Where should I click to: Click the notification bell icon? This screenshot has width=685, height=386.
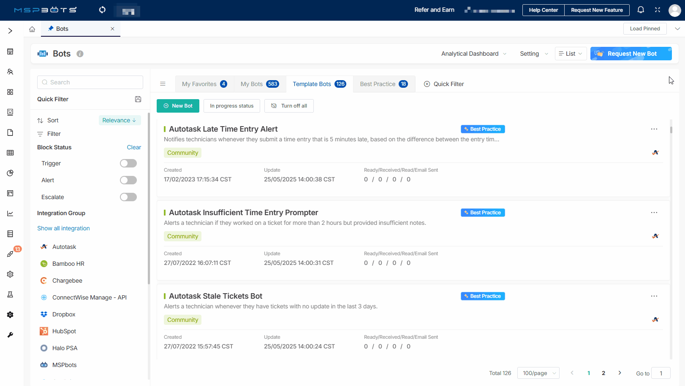641,10
